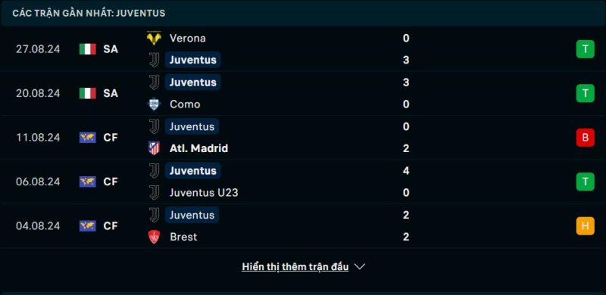
Task: Click the highlighted Juventus name in Como match
Action: click(x=193, y=82)
